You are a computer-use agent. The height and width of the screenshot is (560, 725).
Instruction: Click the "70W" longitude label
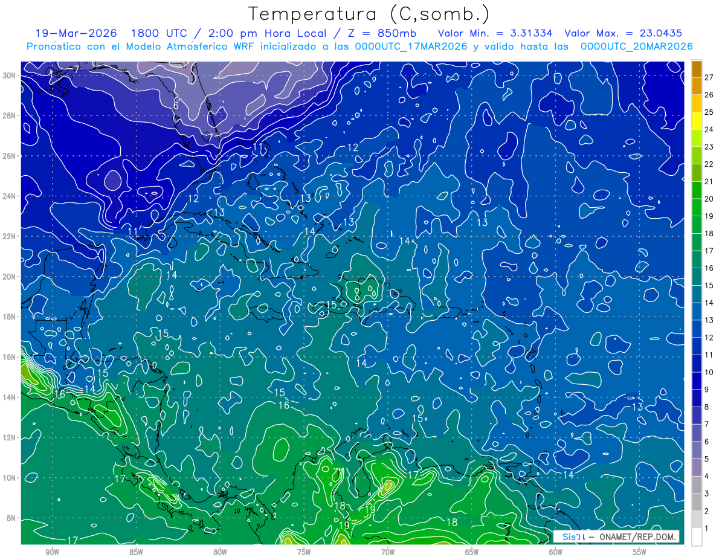pyautogui.click(x=388, y=552)
